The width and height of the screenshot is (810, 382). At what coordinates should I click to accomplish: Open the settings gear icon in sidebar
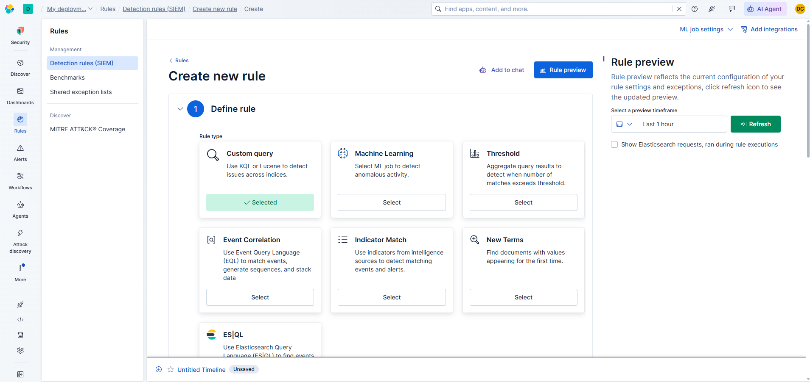click(x=20, y=350)
